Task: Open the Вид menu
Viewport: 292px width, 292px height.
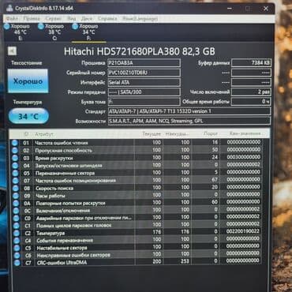Action: [x=71, y=19]
